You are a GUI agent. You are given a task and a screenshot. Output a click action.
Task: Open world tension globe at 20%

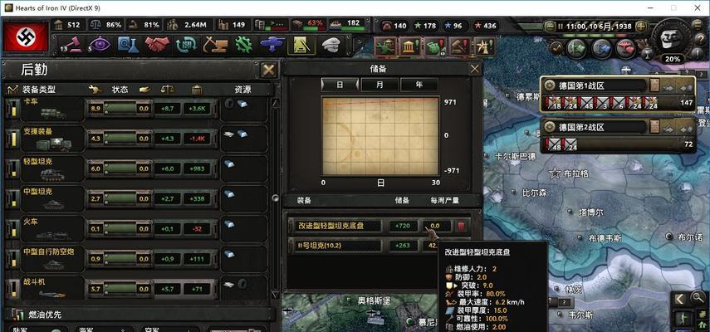(x=672, y=41)
